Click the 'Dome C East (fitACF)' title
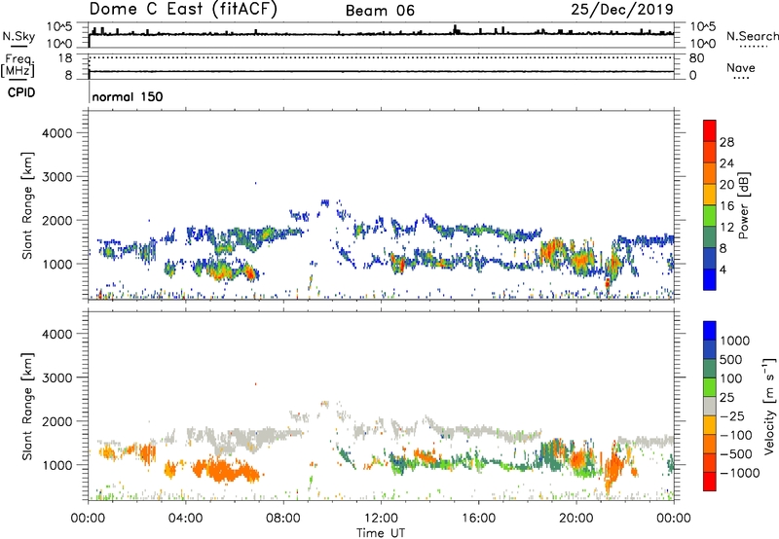Screen dimensions: 779x539 (183, 10)
